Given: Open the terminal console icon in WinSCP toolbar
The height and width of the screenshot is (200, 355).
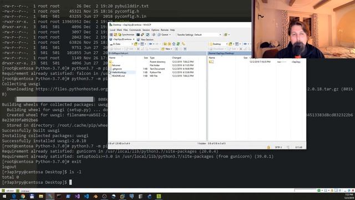Looking at the screenshot, I should [x=138, y=34].
